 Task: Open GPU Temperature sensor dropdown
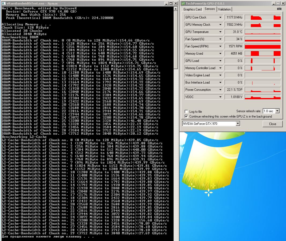[x=220, y=32]
